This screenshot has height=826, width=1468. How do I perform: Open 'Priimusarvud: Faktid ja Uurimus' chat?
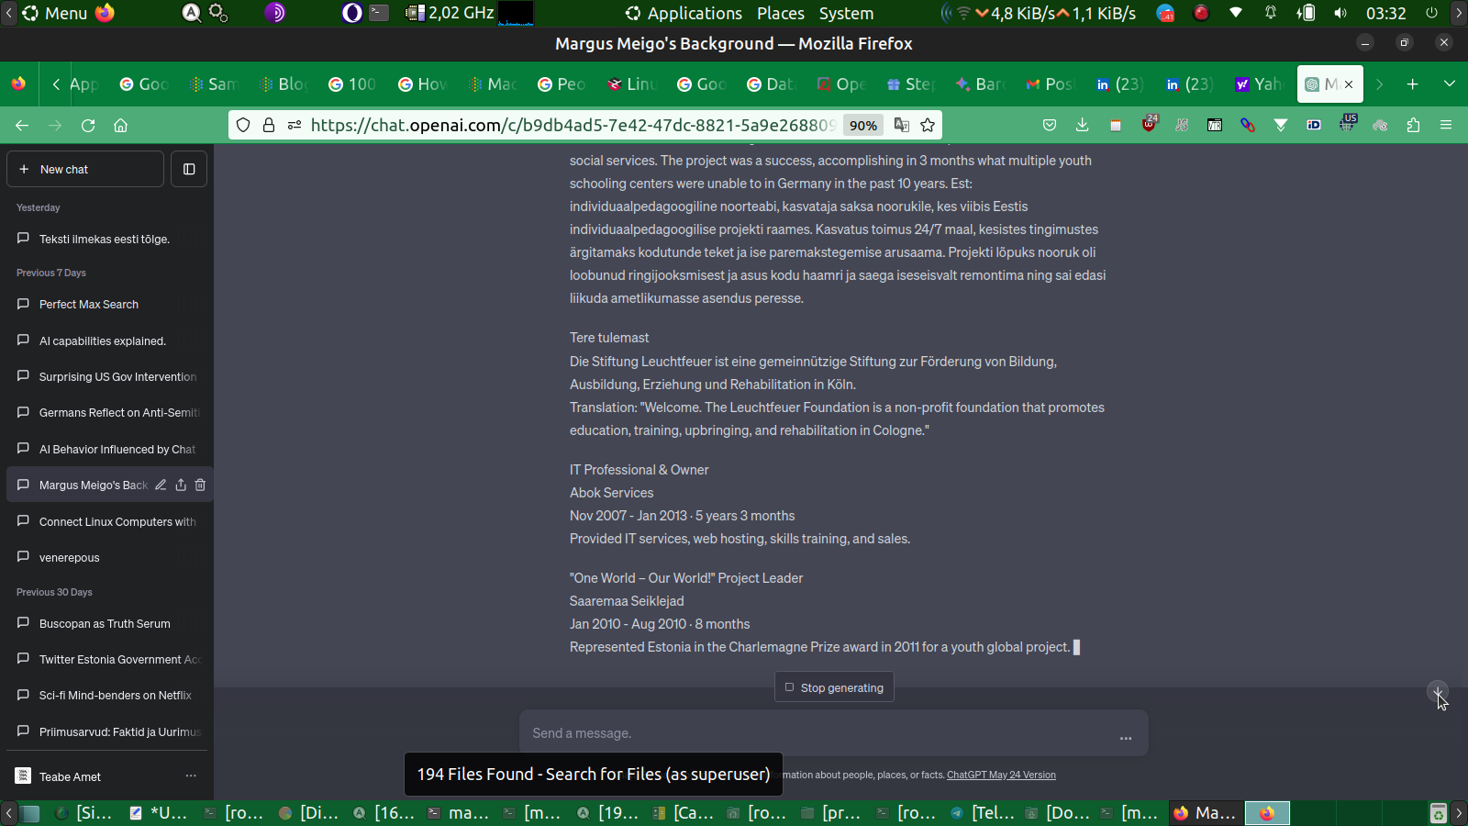click(x=107, y=731)
